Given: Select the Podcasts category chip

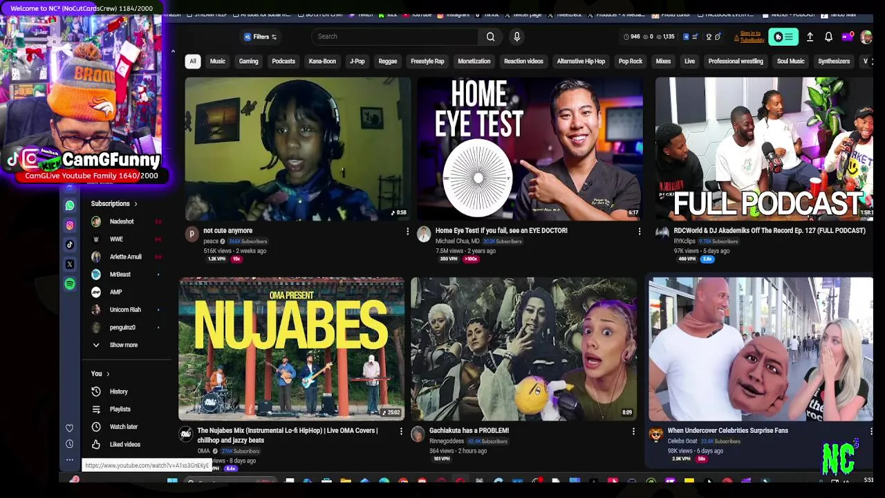Looking at the screenshot, I should 283,62.
